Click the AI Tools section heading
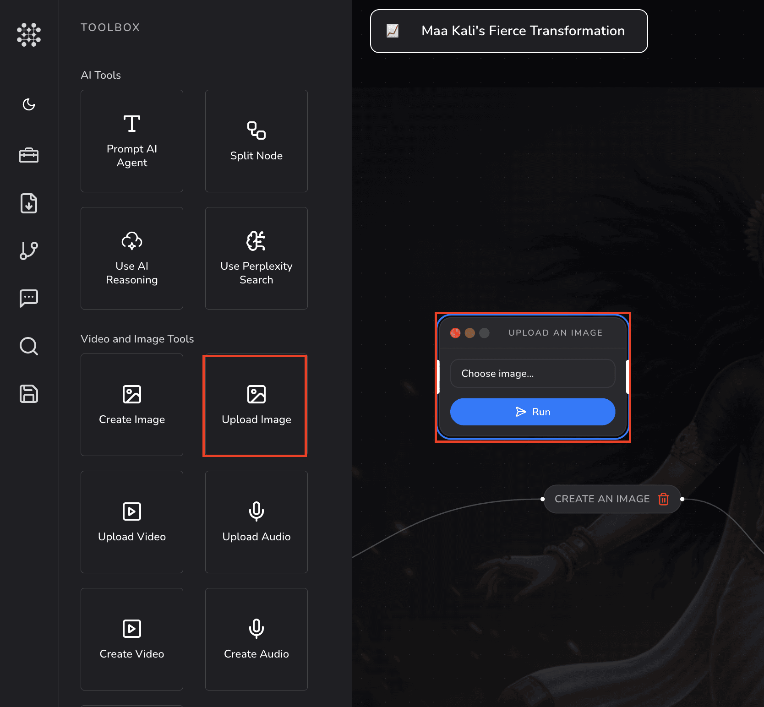This screenshot has height=707, width=764. point(101,75)
